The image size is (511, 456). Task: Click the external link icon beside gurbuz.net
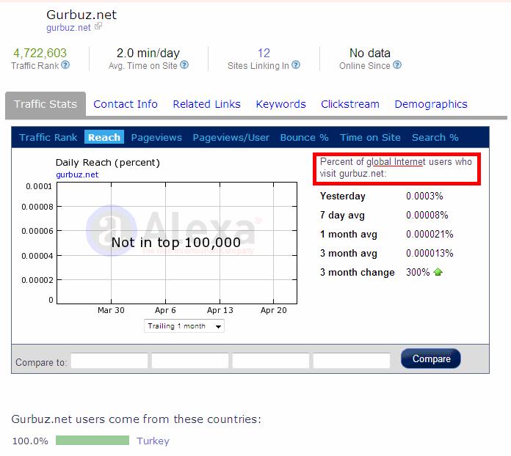pos(98,26)
